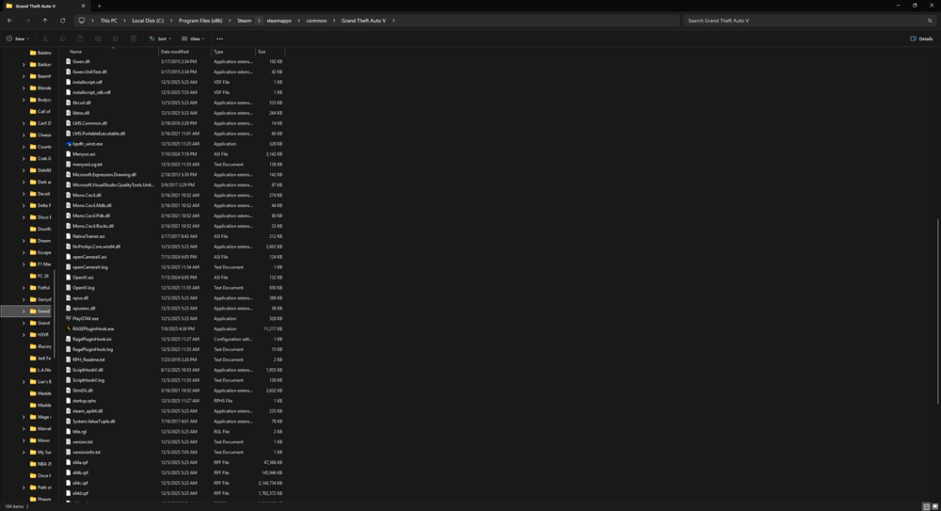Open the View dropdown menu

click(x=193, y=39)
